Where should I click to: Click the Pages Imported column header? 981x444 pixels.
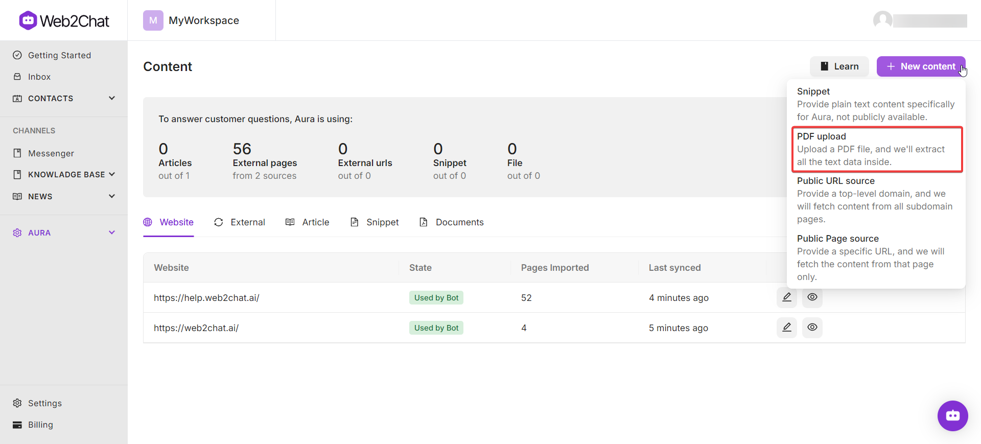(x=555, y=268)
